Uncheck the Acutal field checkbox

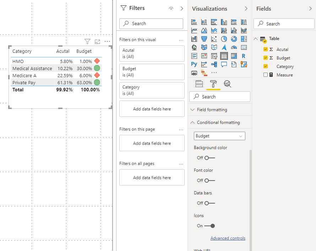(x=266, y=49)
